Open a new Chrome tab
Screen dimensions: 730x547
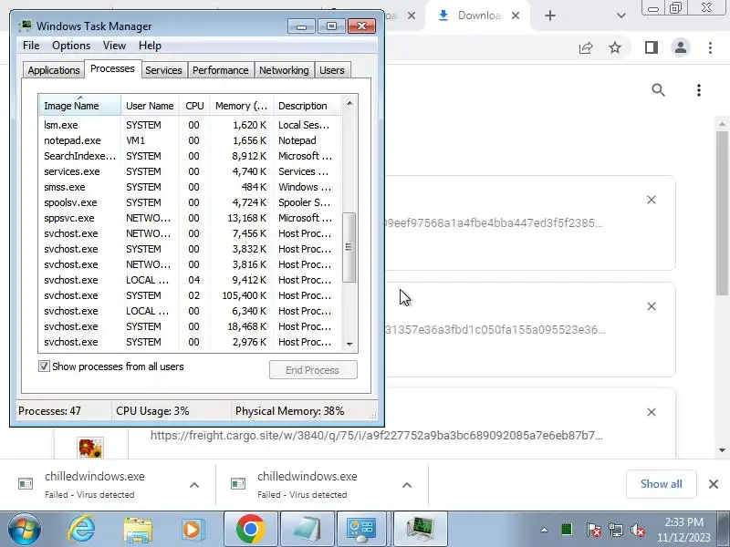(550, 15)
